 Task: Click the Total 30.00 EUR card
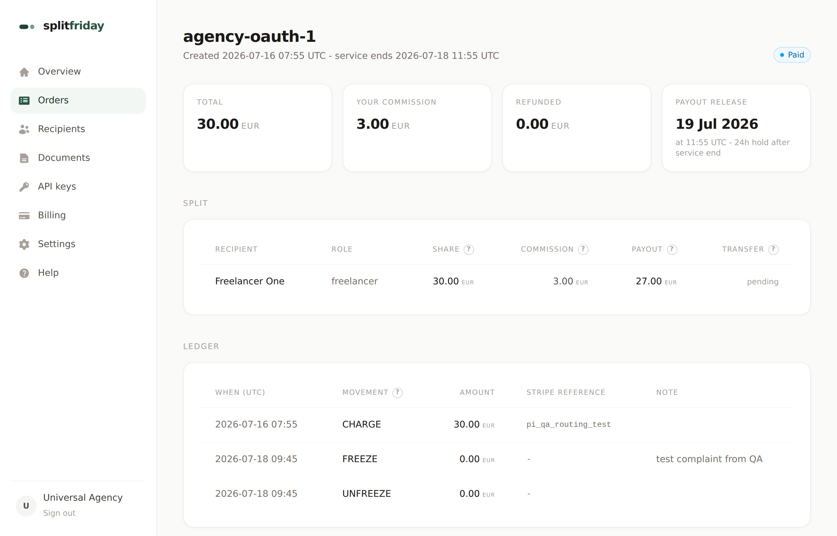pos(257,128)
